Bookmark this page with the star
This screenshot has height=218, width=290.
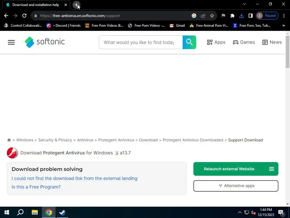point(212,16)
